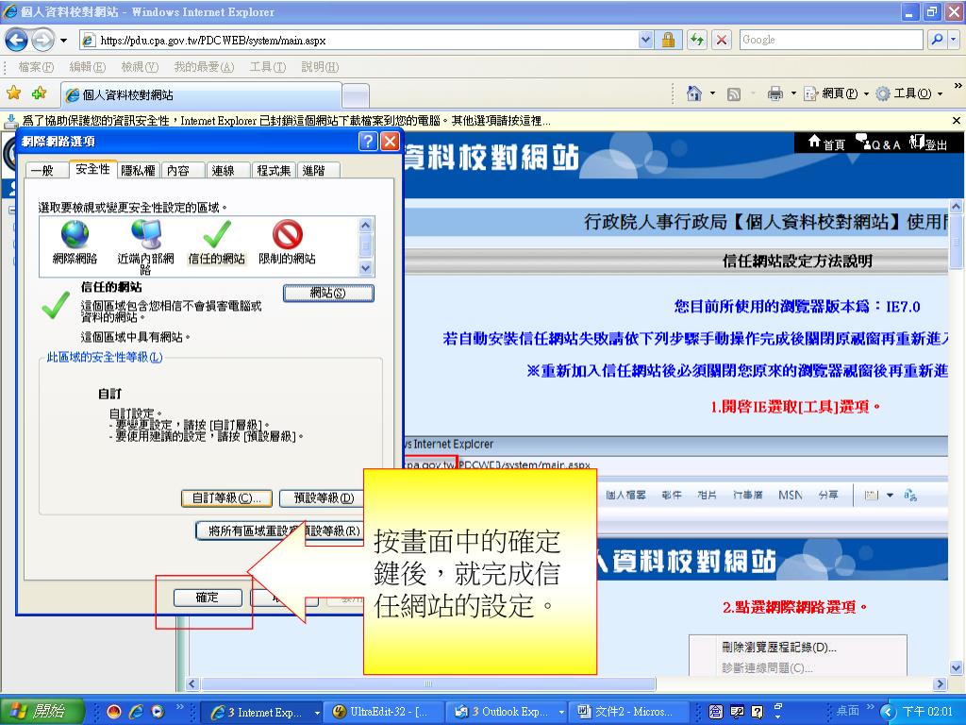Expand the toolbar overflow chevron
The width and height of the screenshot is (966, 725).
[958, 85]
